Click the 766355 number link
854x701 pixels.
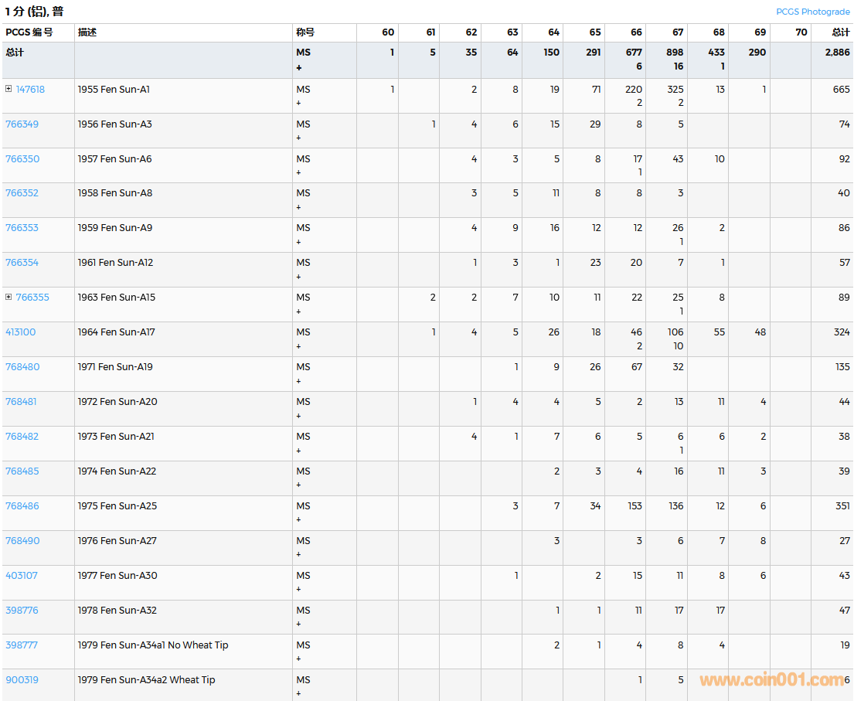click(x=32, y=298)
